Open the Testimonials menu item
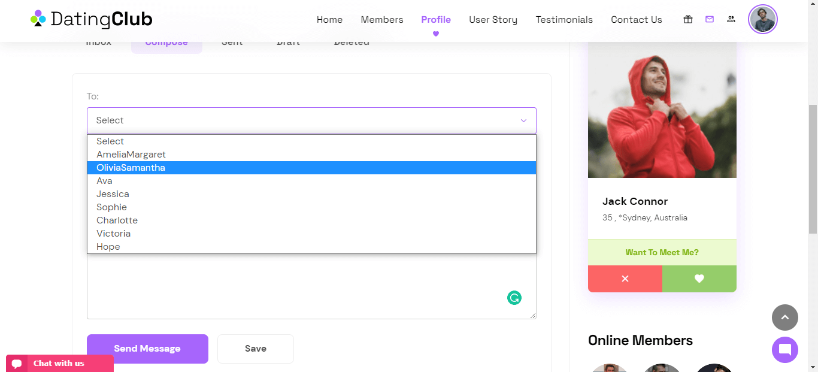 (564, 20)
